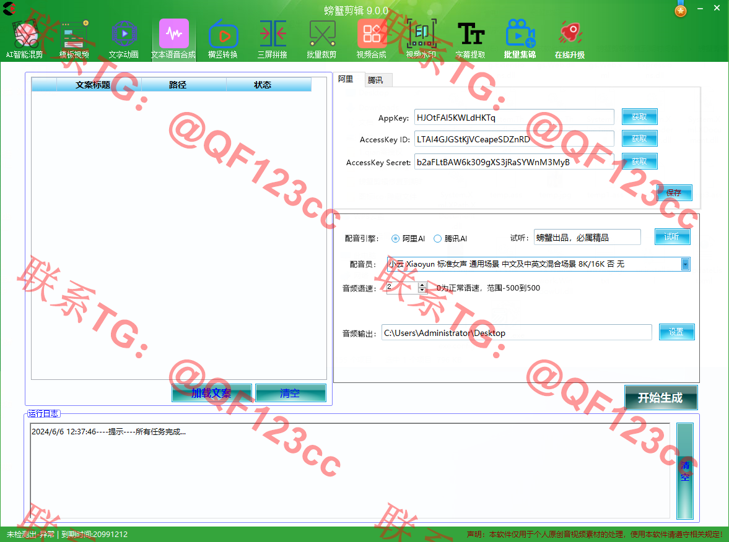Image resolution: width=729 pixels, height=542 pixels.
Task: Click the AccessKey ID input field
Action: pos(514,139)
